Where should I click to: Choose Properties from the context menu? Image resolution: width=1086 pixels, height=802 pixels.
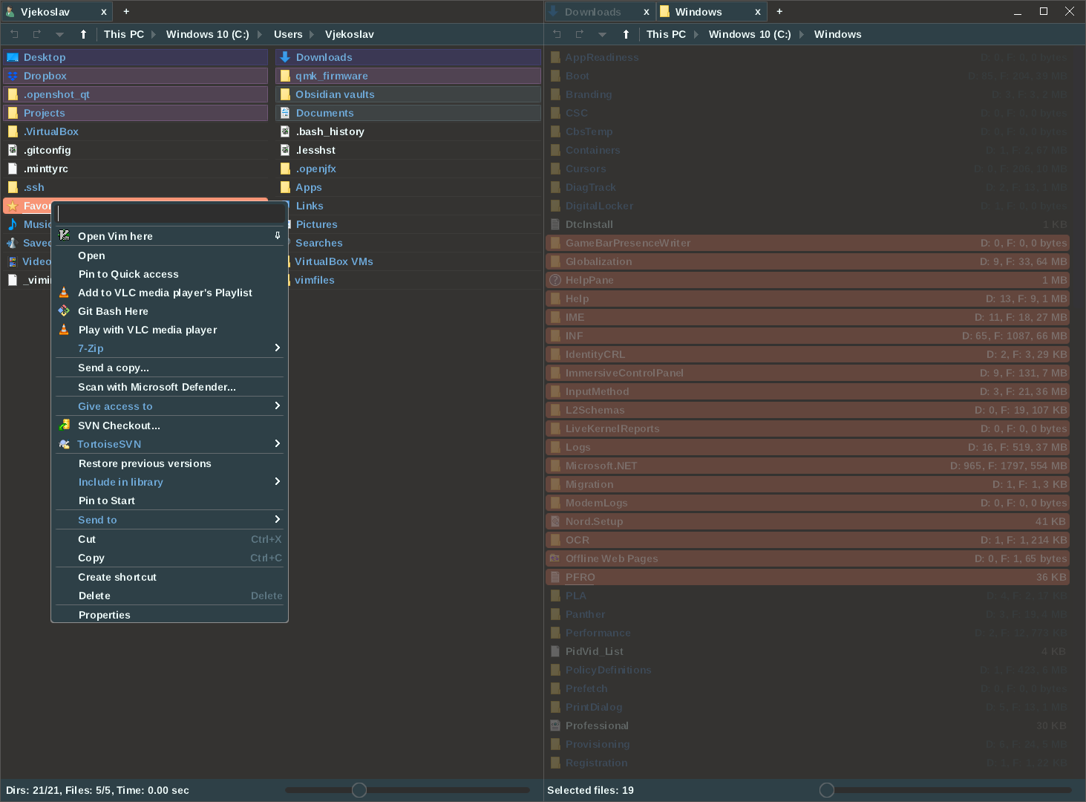click(105, 615)
